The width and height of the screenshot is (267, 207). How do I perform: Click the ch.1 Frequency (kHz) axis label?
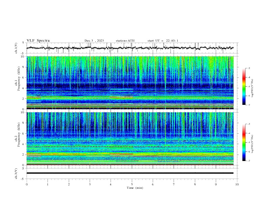[18, 78]
